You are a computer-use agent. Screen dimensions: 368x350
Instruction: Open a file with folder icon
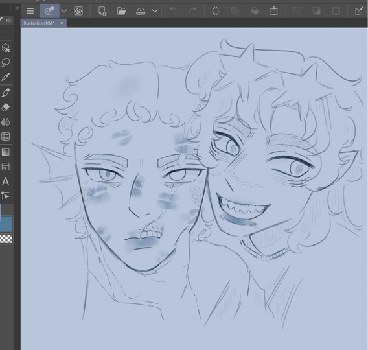coord(121,11)
